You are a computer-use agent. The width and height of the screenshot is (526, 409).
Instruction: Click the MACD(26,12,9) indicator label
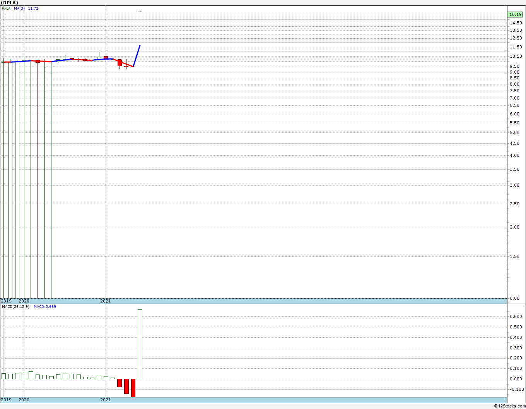pos(15,307)
